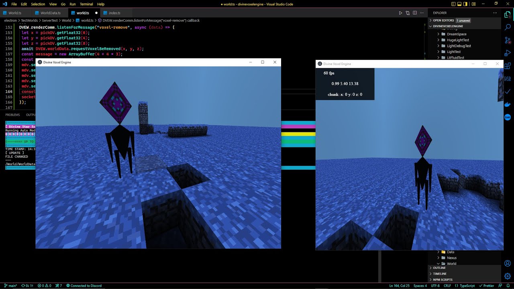Screen dimensions: 514x289
Task: Collapse the DIVINEVOXELENGINE folder section
Action: [465, 26]
